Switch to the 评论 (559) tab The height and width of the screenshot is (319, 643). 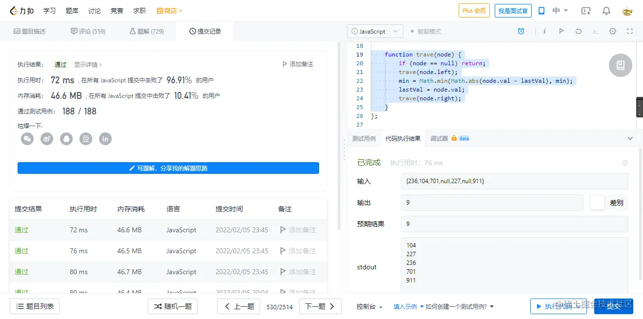88,31
